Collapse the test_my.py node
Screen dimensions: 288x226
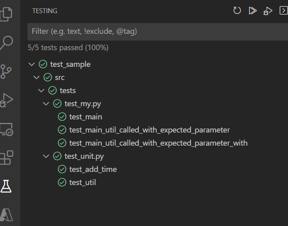click(46, 104)
